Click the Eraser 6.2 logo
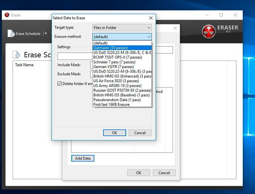The height and width of the screenshot is (194, 255). coord(220,31)
